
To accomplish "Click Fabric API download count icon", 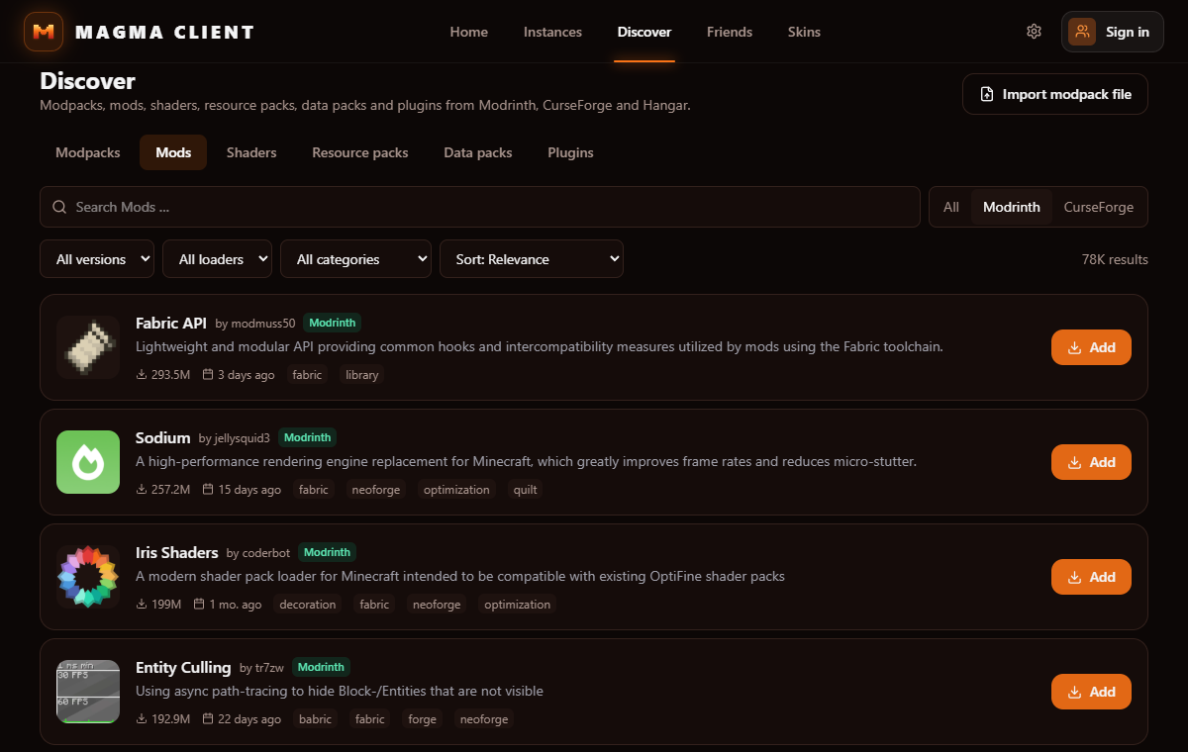I will [x=142, y=375].
